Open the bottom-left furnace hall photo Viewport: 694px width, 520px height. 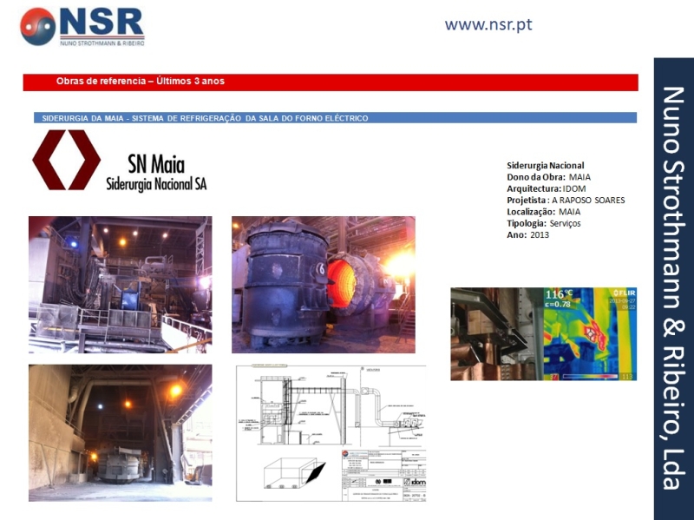click(x=120, y=432)
